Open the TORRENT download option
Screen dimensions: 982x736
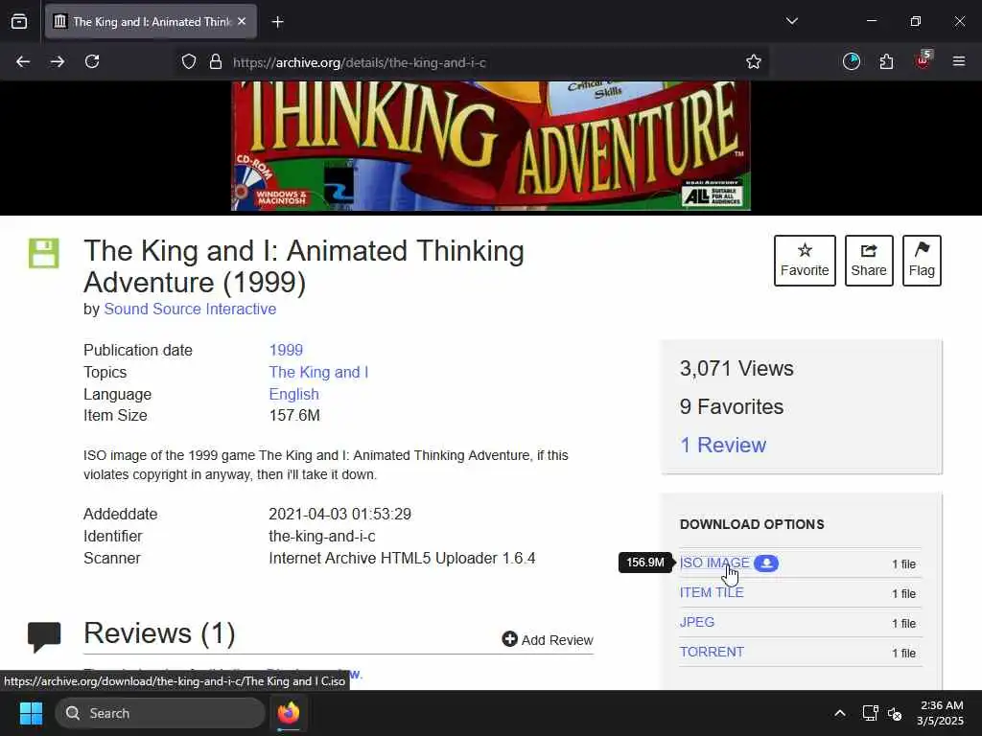coord(713,652)
